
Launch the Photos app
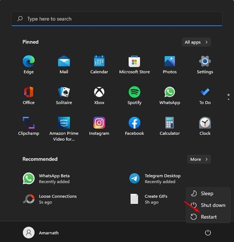pos(169,64)
